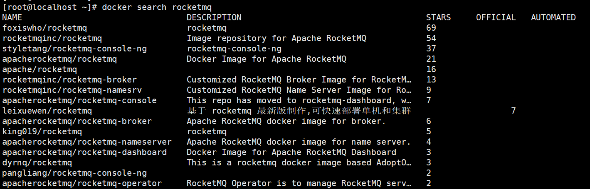
Task: Click the star count 16
Action: (x=431, y=69)
